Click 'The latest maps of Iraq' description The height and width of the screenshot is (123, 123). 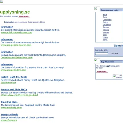(28, 105)
